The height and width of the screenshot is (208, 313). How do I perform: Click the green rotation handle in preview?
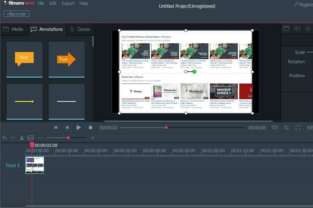[x=194, y=72]
